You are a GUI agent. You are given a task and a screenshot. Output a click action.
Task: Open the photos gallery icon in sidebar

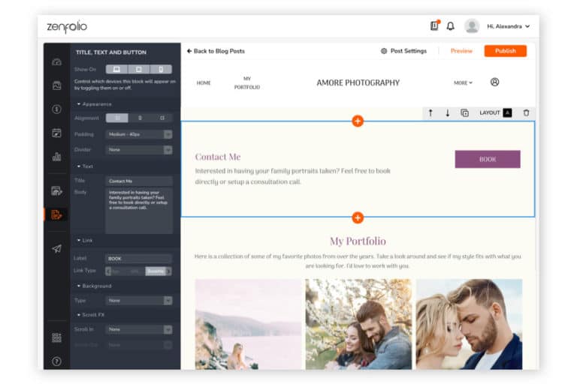coord(56,85)
